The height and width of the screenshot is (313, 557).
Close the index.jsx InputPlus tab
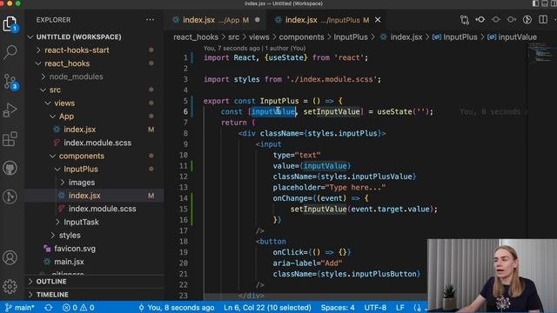click(378, 20)
